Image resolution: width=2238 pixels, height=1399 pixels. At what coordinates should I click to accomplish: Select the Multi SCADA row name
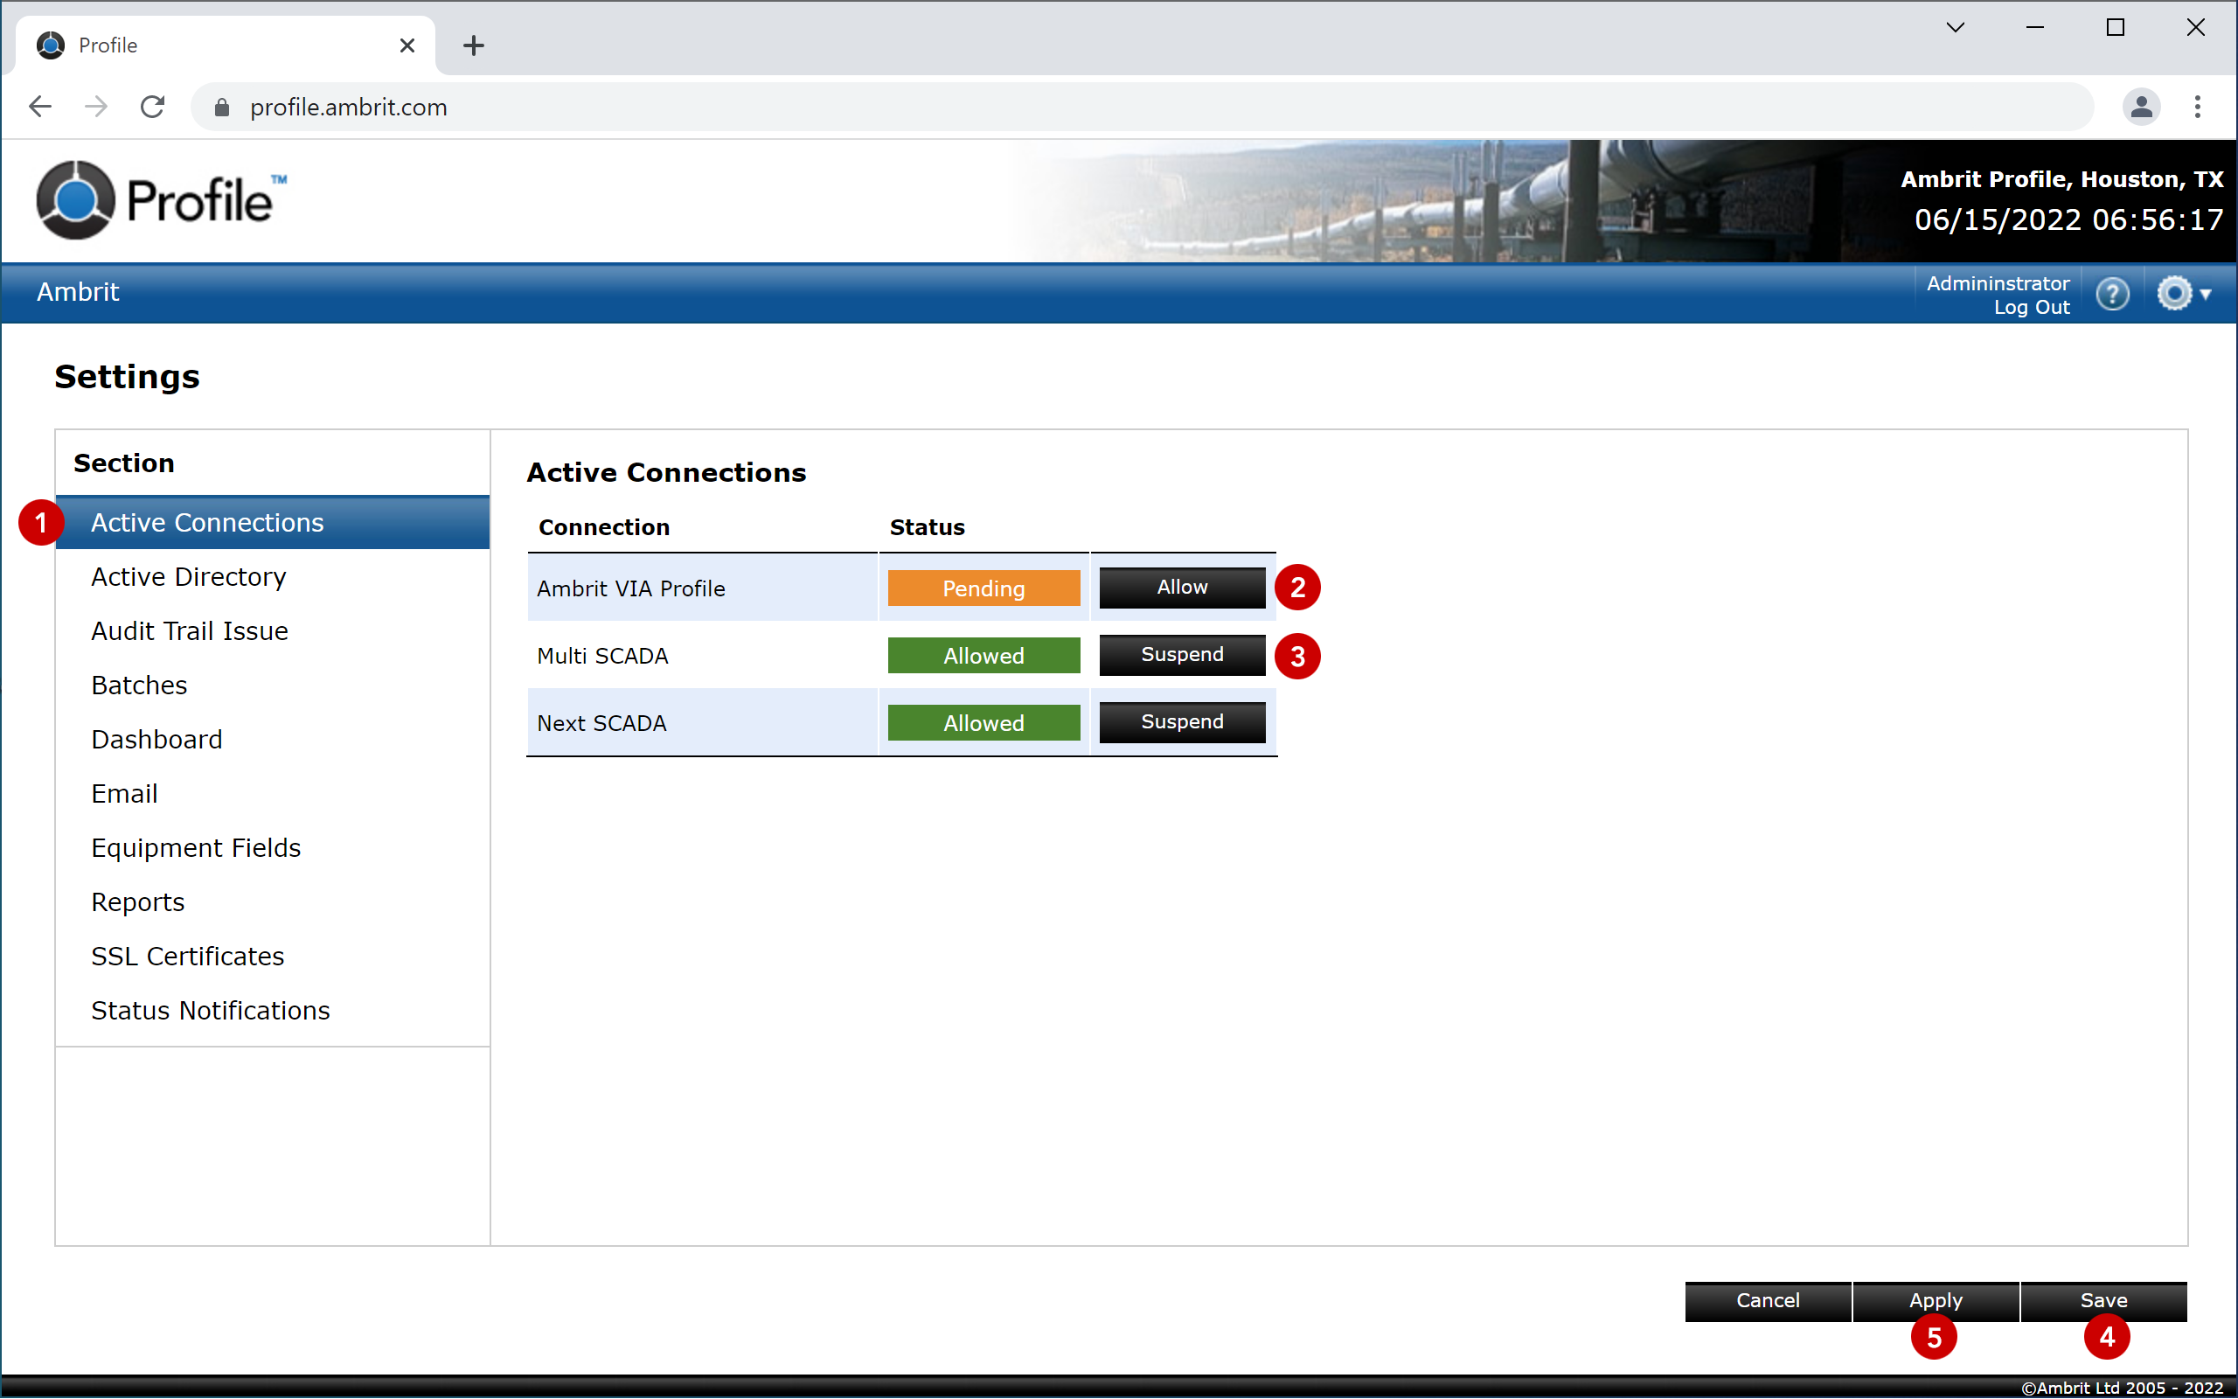coord(602,656)
